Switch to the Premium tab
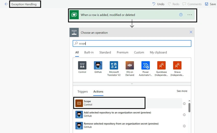 (x=123, y=52)
